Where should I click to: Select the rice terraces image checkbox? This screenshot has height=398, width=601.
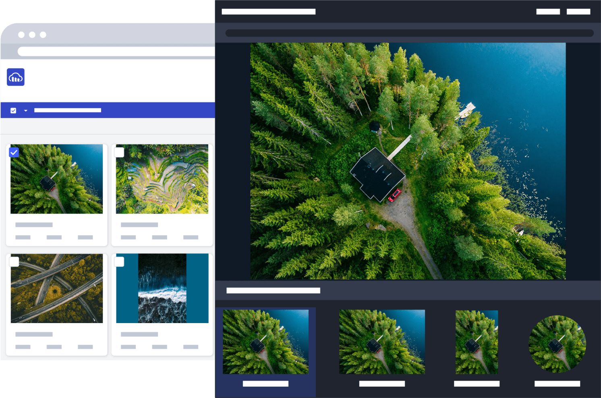pos(119,152)
